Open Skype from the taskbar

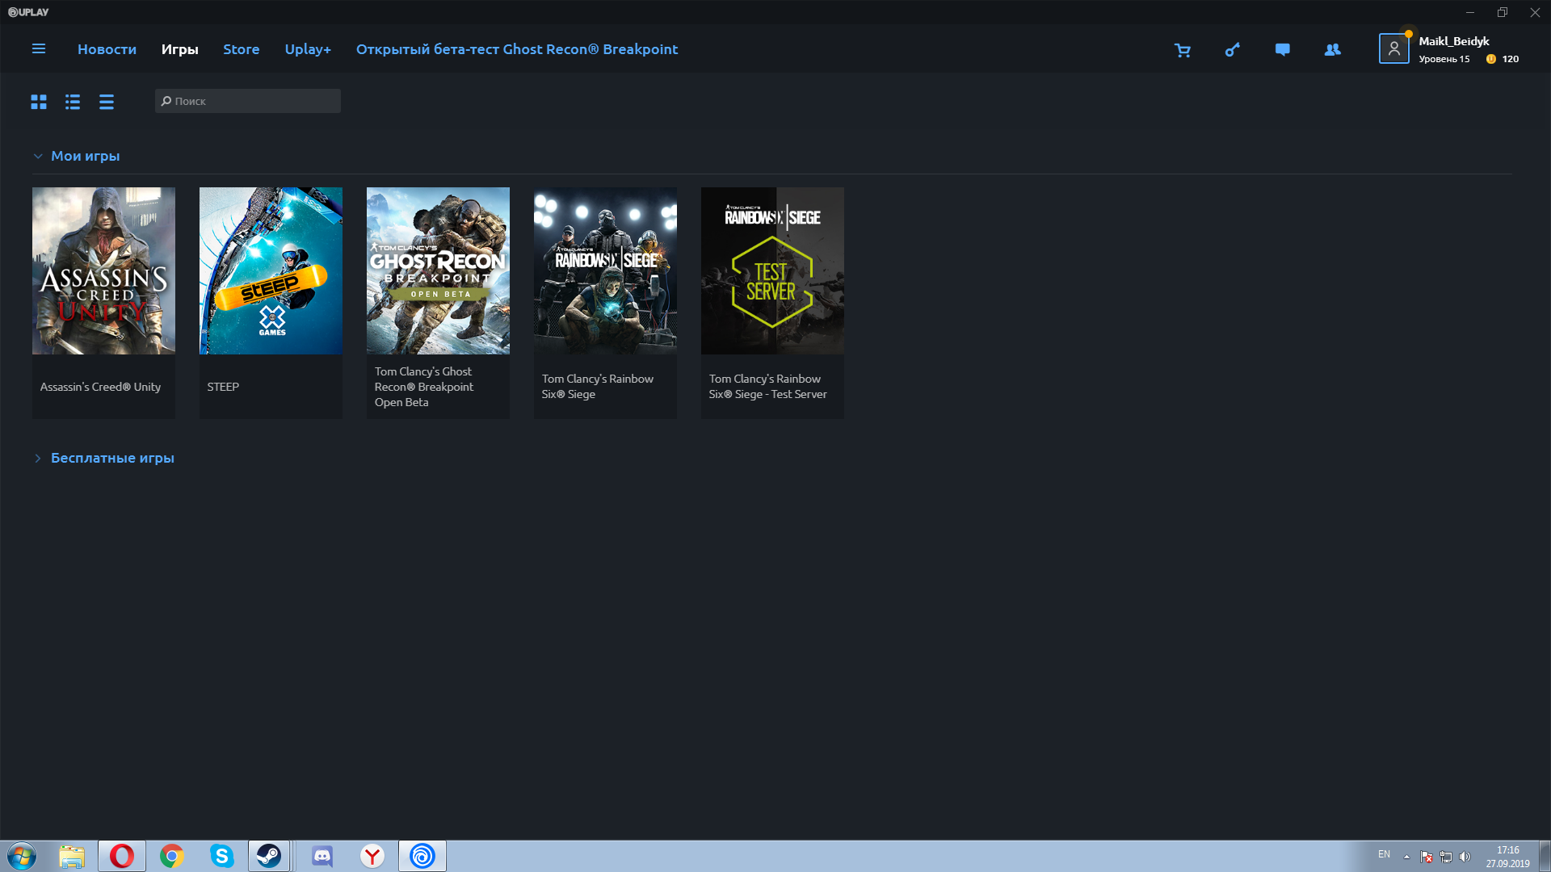coord(222,856)
